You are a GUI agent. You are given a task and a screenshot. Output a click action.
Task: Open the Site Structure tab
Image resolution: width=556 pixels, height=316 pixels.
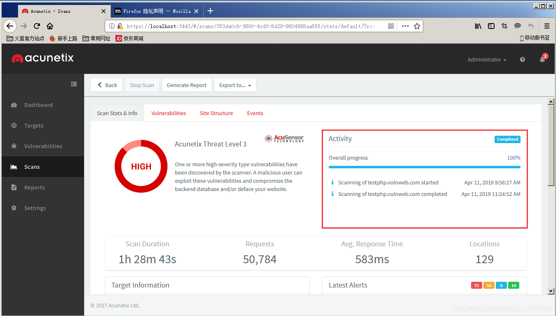click(x=216, y=113)
